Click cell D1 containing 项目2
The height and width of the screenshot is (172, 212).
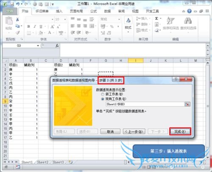point(61,65)
